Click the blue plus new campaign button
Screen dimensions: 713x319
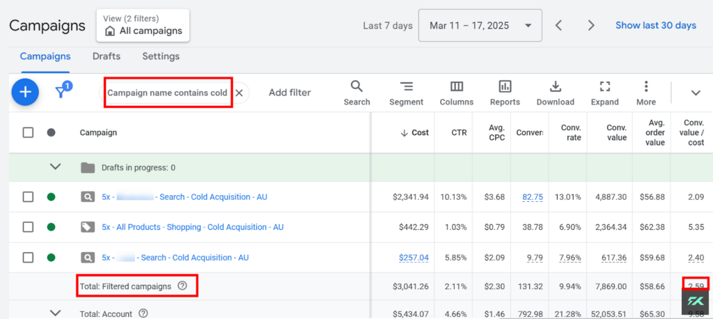(x=25, y=93)
